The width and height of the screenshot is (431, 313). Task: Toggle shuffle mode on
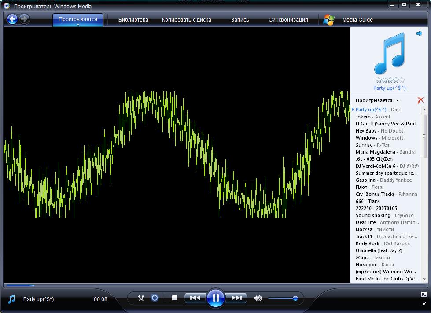click(x=141, y=298)
